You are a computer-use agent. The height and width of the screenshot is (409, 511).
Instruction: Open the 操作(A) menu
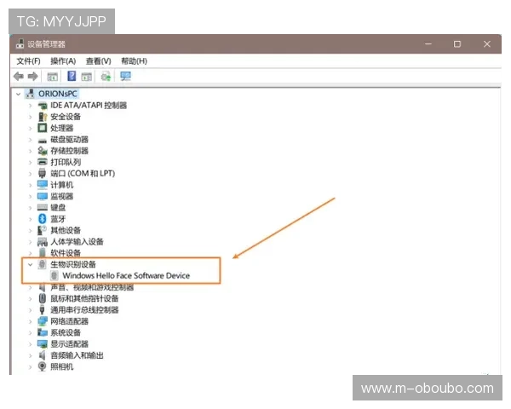(63, 61)
